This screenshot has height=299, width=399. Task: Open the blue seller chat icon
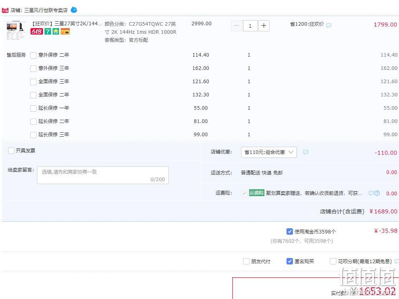[x=74, y=10]
